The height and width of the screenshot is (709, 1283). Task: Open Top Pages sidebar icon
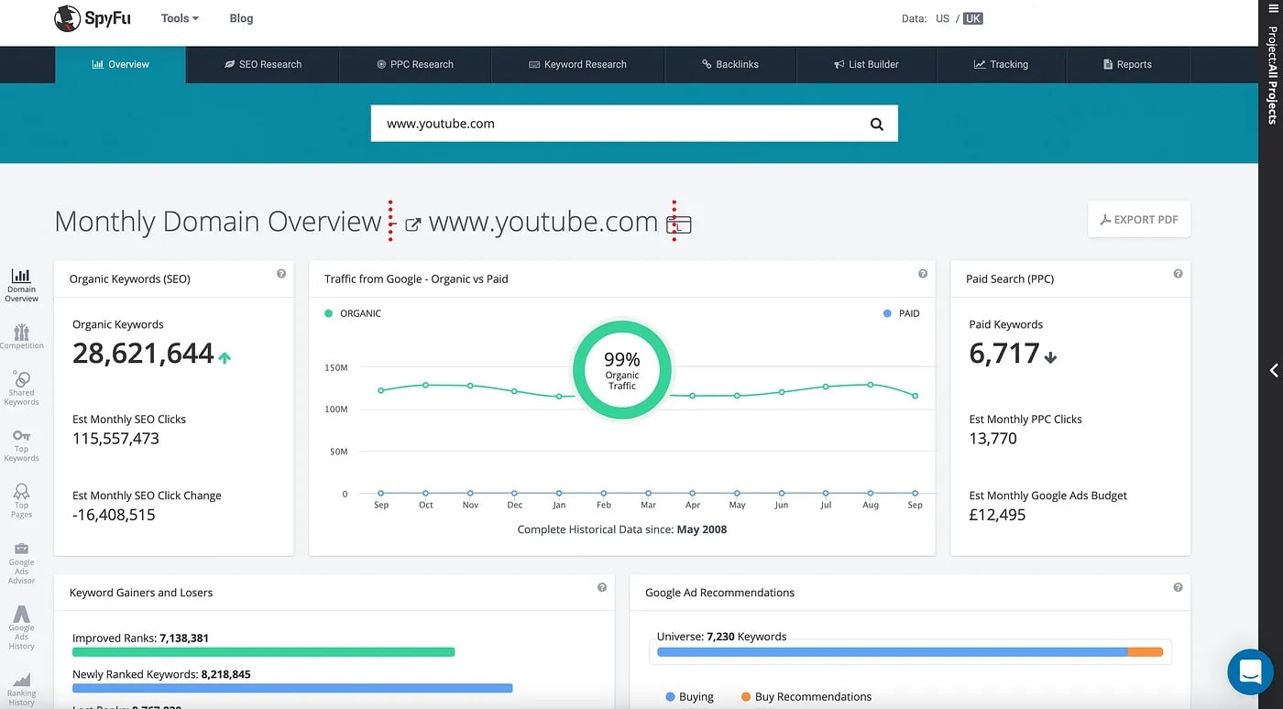(21, 500)
